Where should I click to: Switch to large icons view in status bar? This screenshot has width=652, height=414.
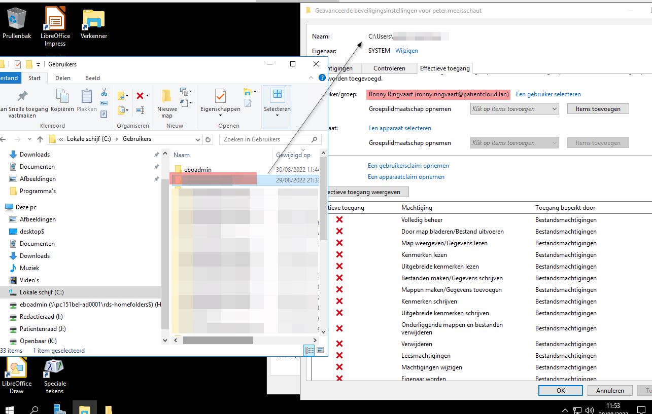(x=320, y=350)
